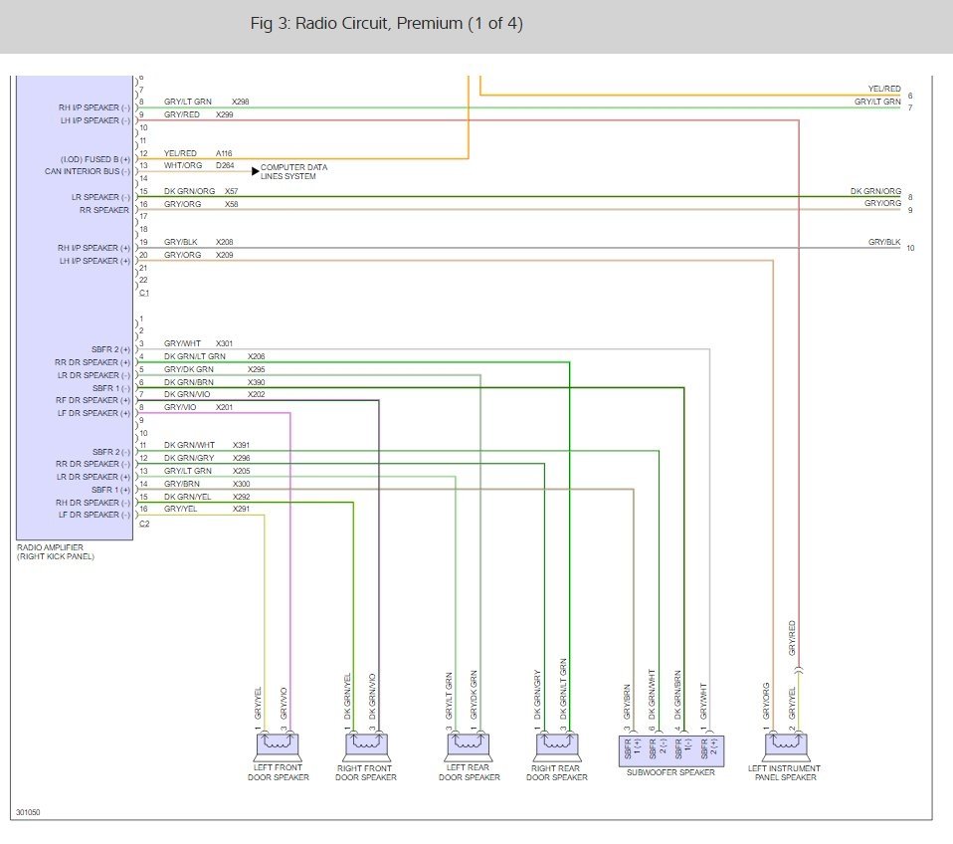Click circuit code X296
The width and height of the screenshot is (953, 844).
point(242,458)
